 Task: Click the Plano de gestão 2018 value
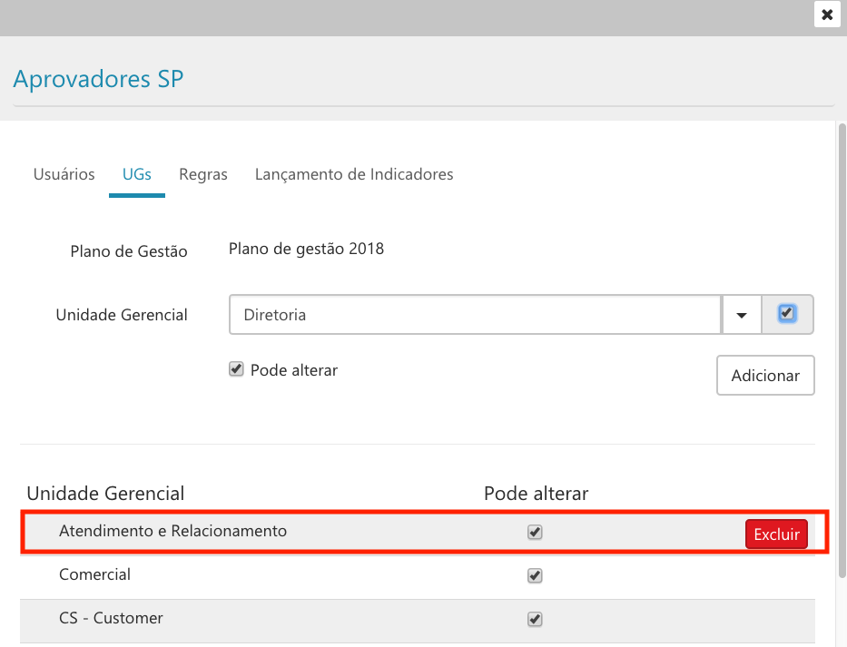(306, 249)
